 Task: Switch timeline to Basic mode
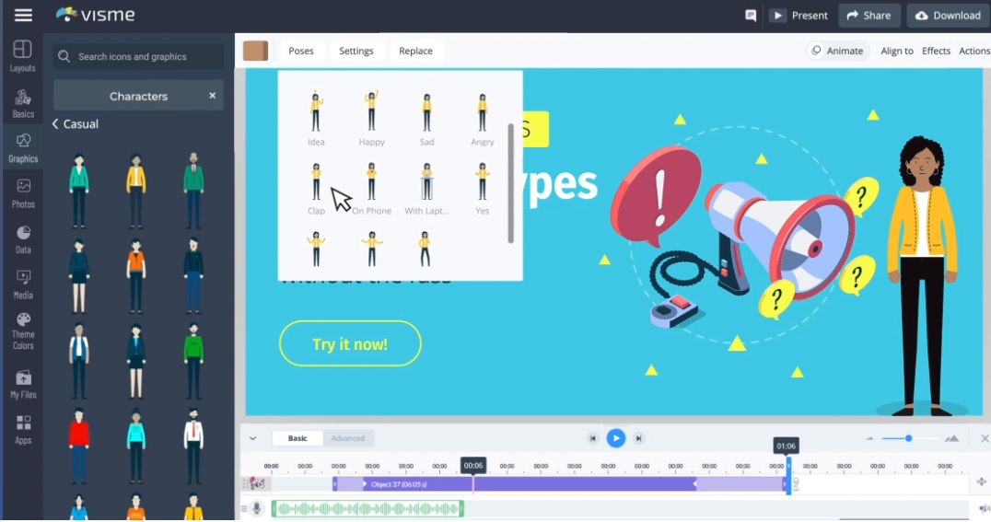point(297,438)
